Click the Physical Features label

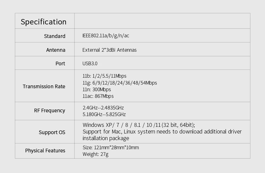45,151
